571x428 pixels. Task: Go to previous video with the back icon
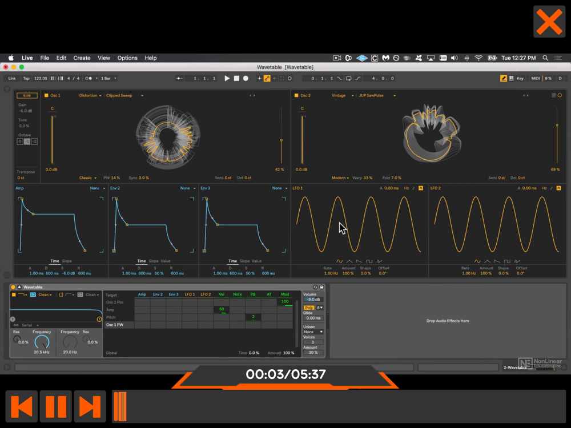pos(22,406)
